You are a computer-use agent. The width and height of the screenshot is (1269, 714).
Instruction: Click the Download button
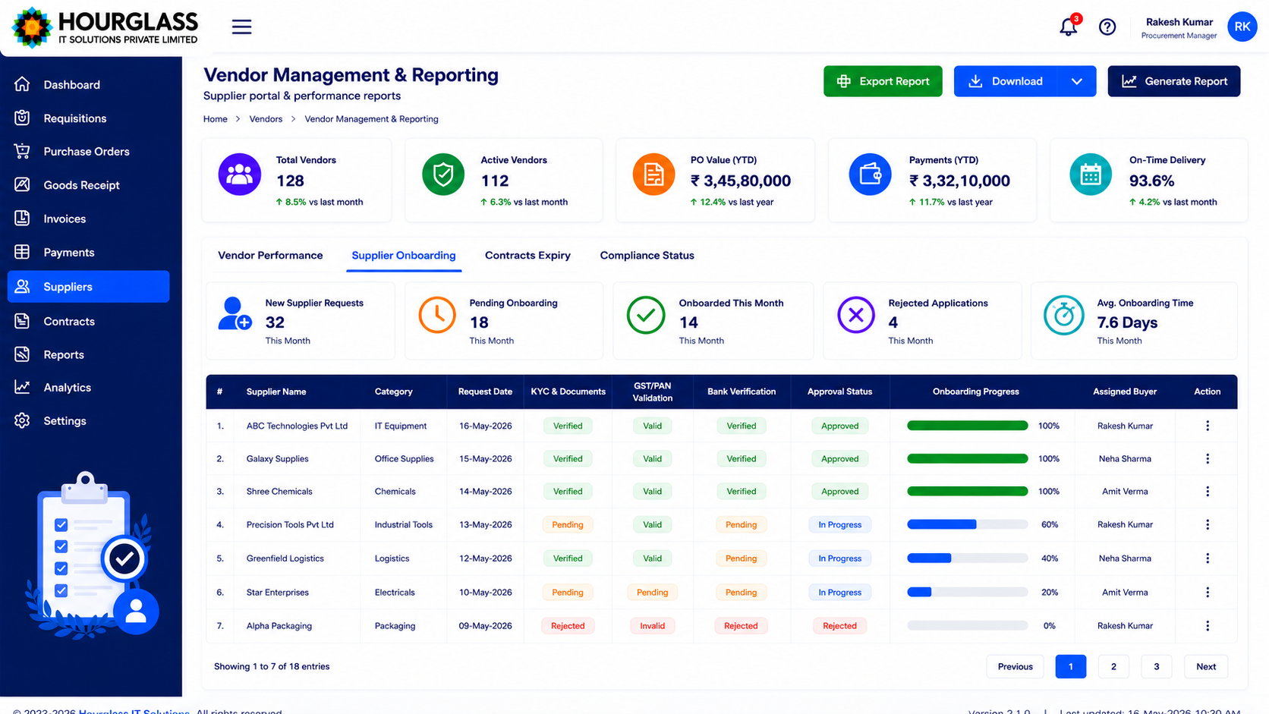(x=1006, y=81)
